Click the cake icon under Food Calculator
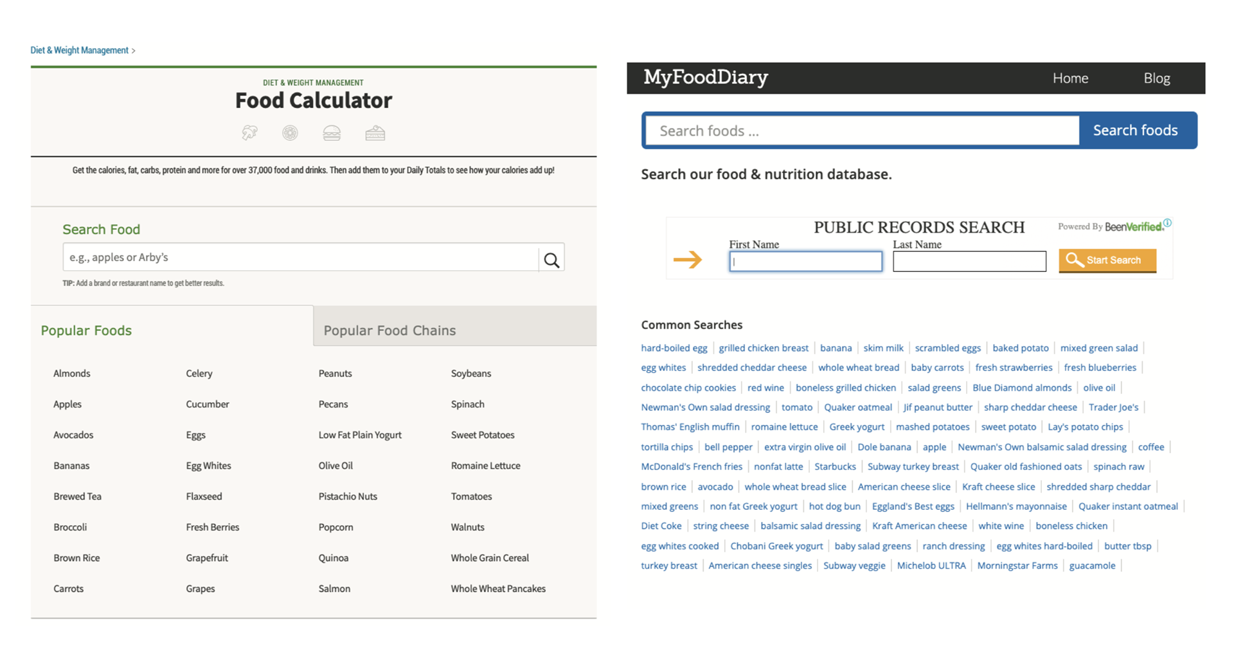 (375, 133)
